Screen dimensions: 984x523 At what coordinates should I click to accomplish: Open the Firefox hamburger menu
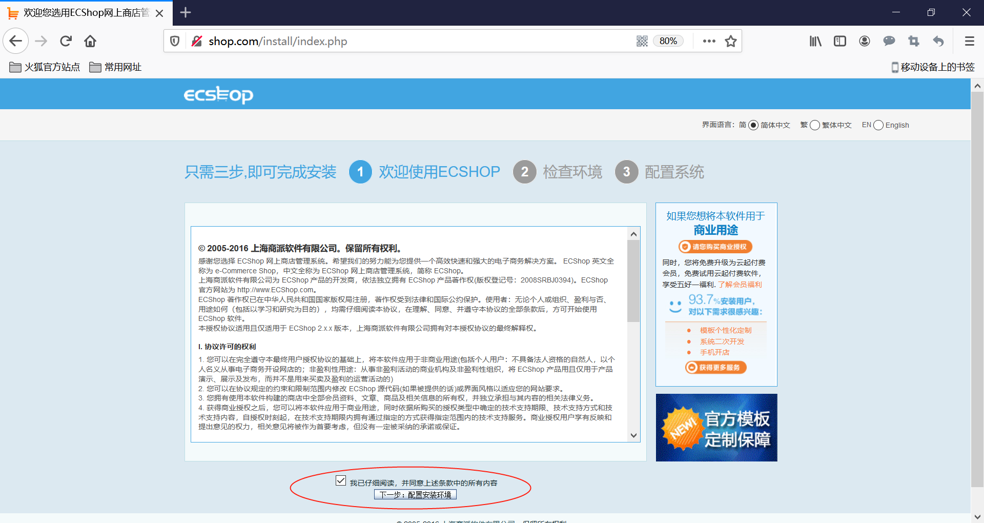pos(970,41)
